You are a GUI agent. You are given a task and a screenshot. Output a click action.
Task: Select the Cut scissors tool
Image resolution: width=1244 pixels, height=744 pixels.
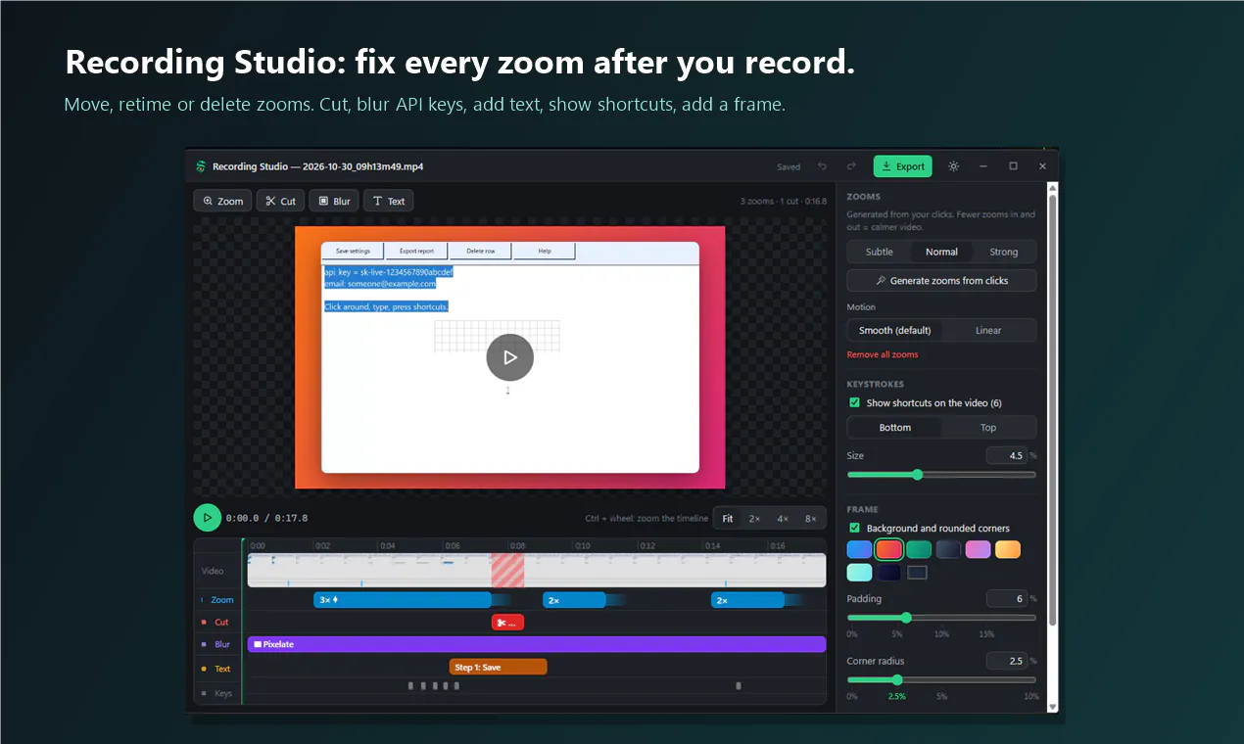(280, 201)
